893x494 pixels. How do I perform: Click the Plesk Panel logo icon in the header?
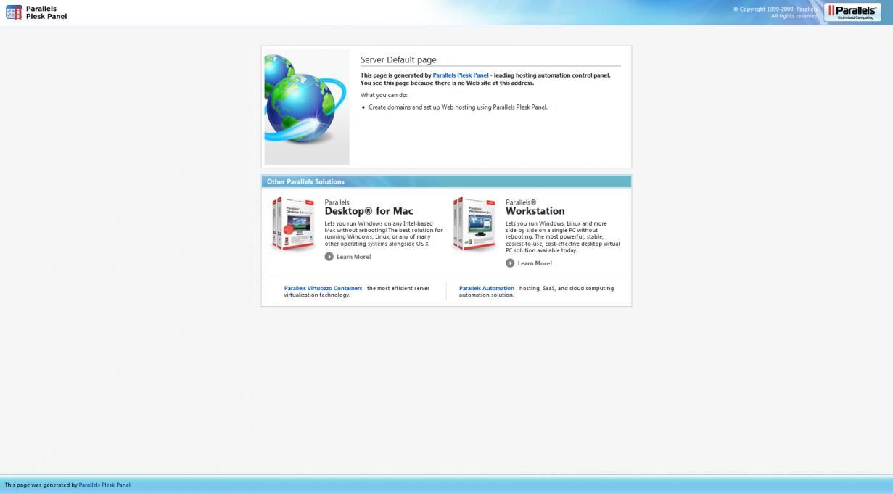tap(14, 12)
